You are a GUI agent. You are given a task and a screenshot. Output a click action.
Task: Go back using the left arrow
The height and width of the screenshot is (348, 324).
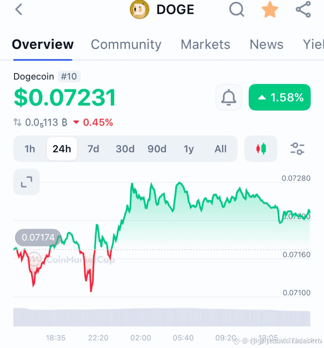19,9
